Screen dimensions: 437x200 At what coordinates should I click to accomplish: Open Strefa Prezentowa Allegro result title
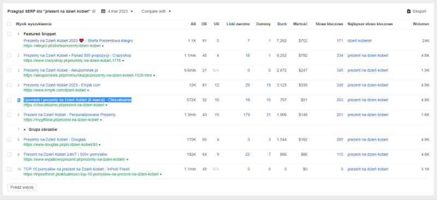[78, 41]
